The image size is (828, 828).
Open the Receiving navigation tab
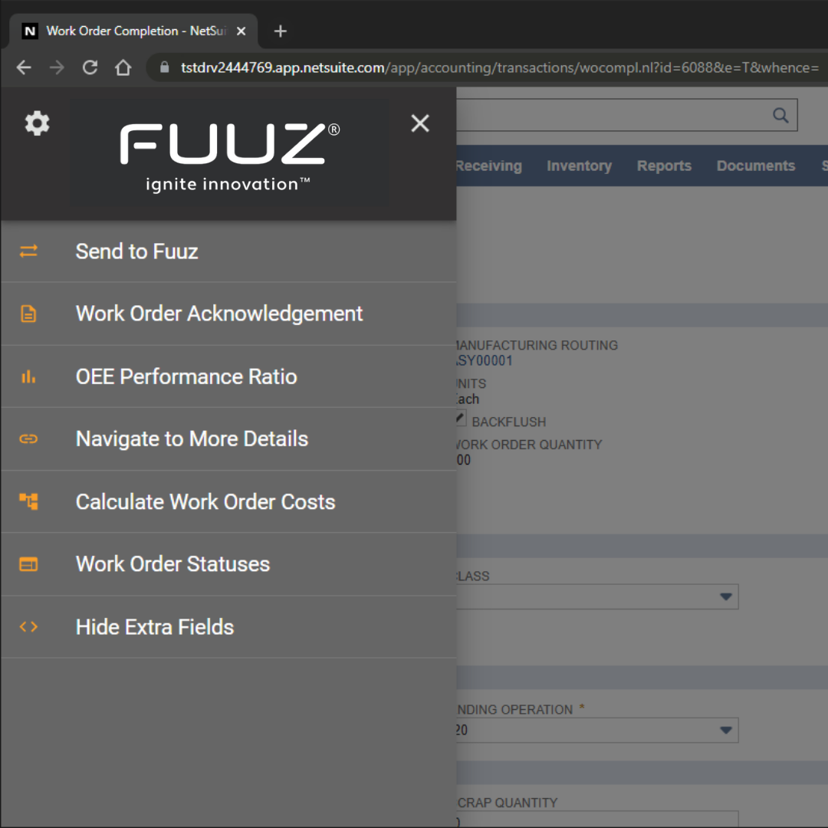pyautogui.click(x=488, y=166)
